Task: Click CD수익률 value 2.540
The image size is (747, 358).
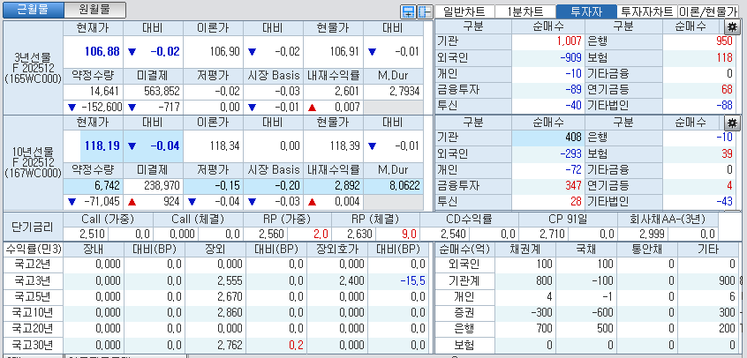Action: (x=454, y=234)
